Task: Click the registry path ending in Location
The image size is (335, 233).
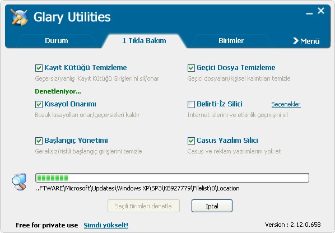Action: click(137, 188)
